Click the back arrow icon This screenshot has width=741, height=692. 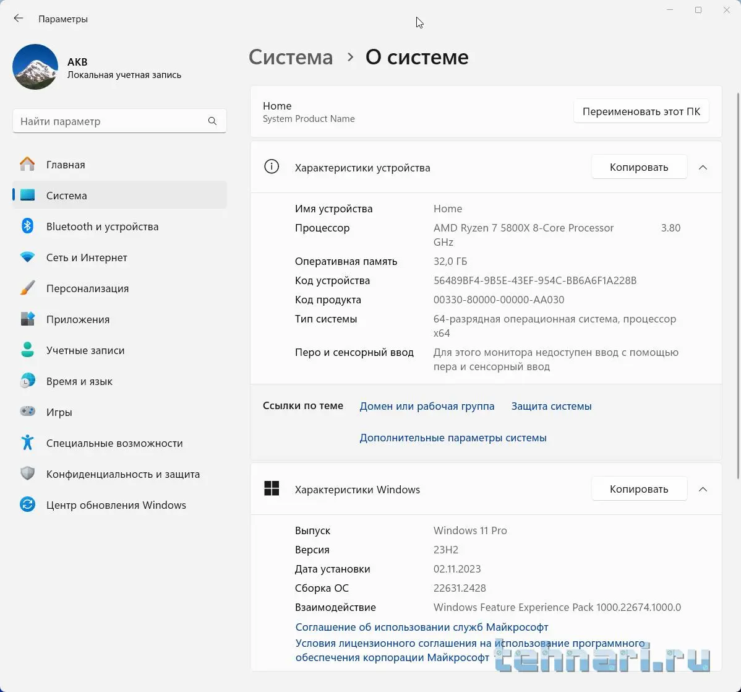(x=19, y=19)
